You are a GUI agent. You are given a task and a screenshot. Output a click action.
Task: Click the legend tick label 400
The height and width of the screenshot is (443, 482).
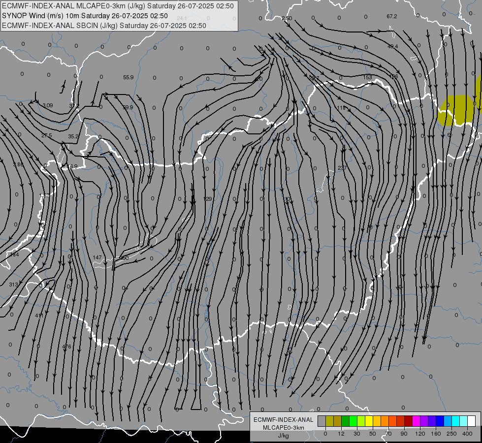pos(467,434)
